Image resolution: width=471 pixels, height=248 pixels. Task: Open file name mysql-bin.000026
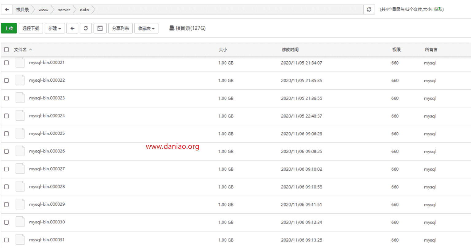click(47, 151)
